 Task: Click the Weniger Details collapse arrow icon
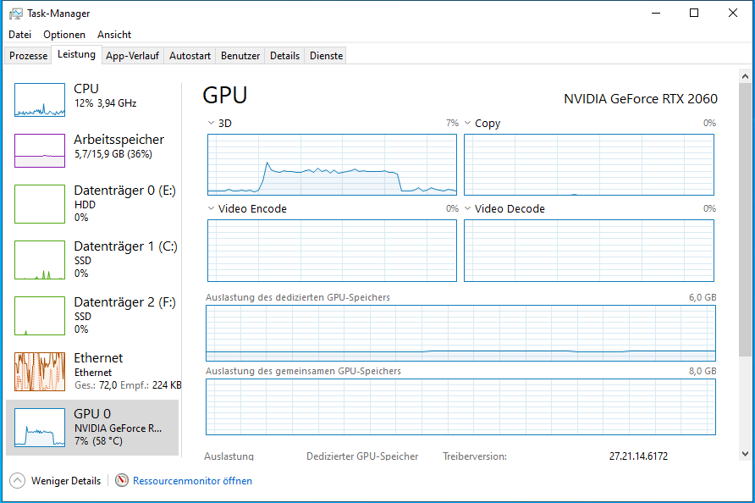coord(18,480)
